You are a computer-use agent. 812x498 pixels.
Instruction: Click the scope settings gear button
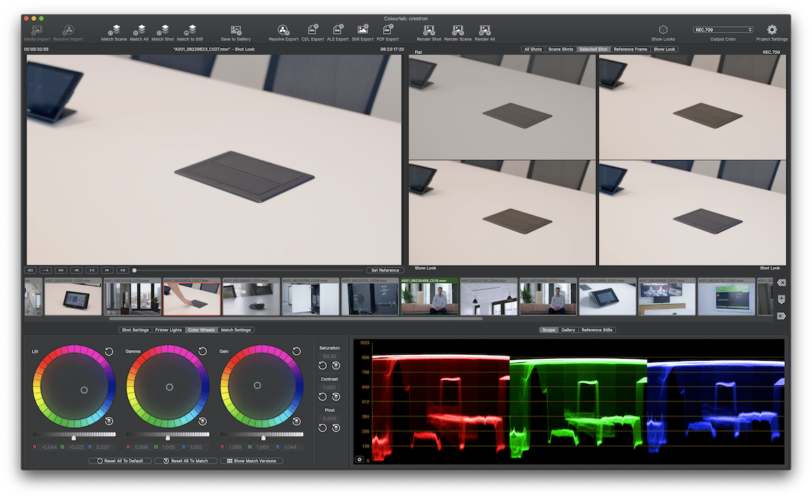[359, 459]
